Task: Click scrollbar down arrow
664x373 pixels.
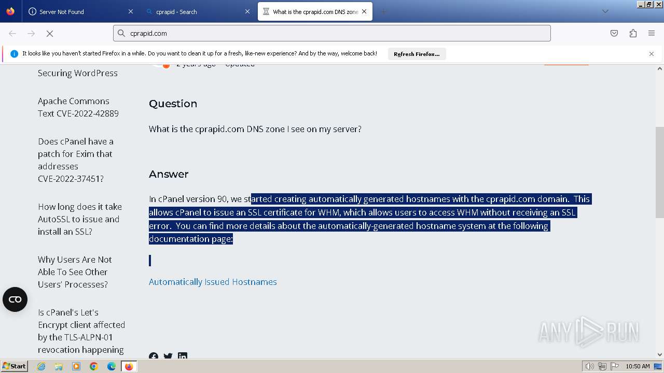Action: 660,355
